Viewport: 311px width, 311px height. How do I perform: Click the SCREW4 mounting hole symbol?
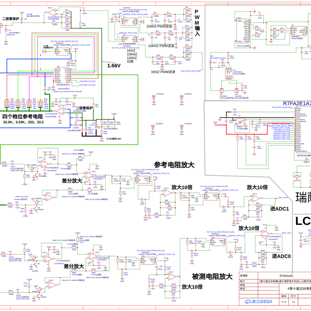pyautogui.click(x=153, y=128)
